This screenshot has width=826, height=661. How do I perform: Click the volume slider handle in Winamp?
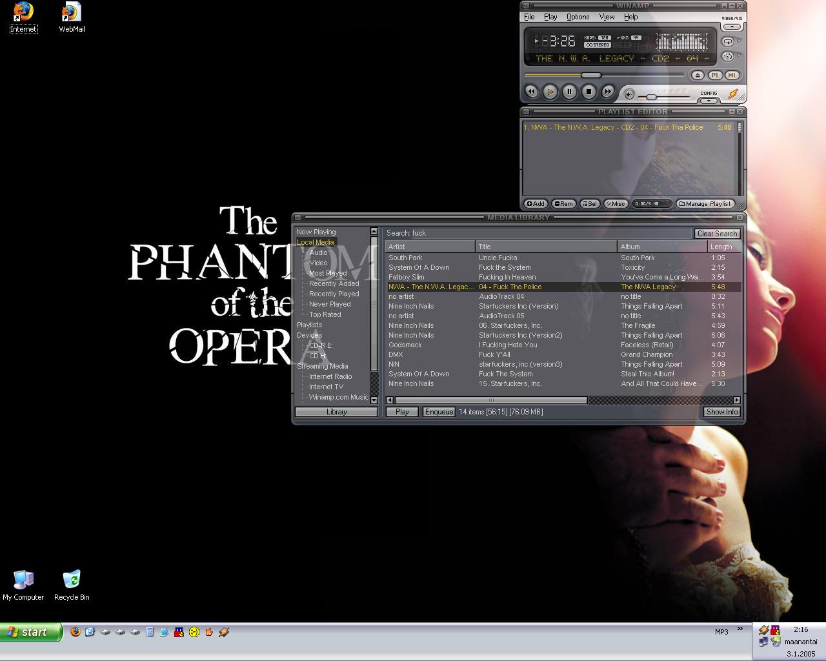(x=651, y=97)
